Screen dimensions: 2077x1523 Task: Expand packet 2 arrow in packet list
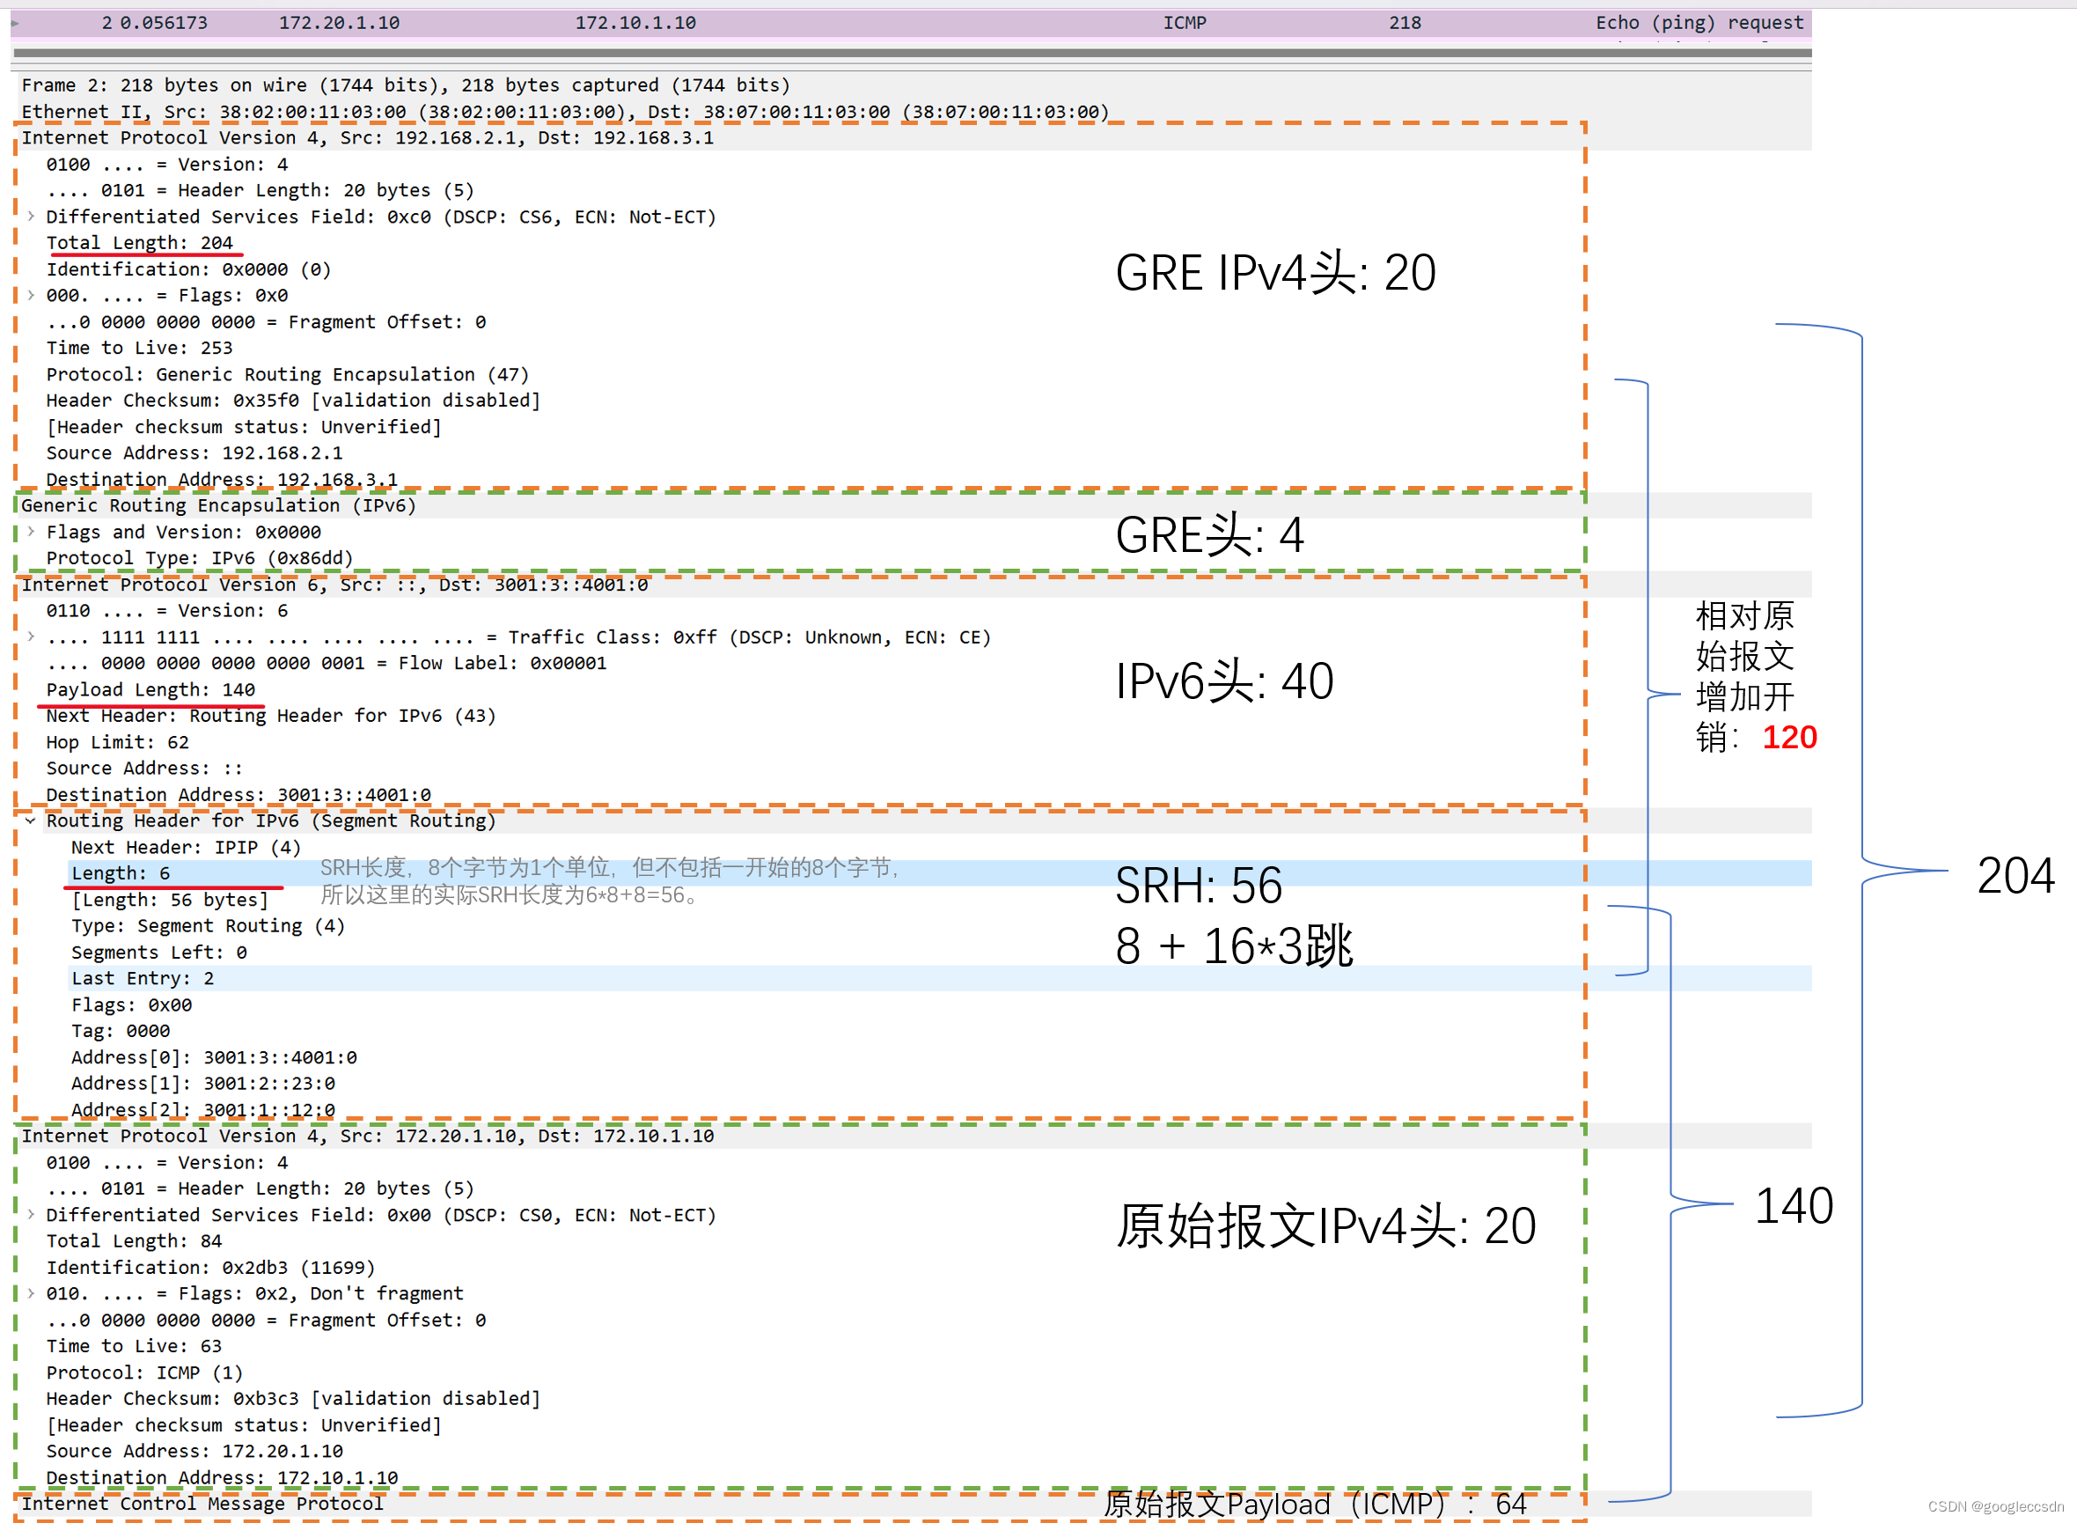pyautogui.click(x=15, y=23)
